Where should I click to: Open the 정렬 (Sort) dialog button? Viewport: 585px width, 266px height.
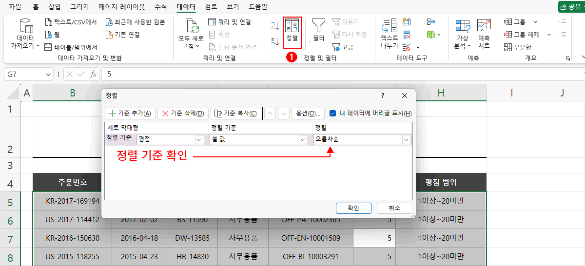click(x=292, y=32)
